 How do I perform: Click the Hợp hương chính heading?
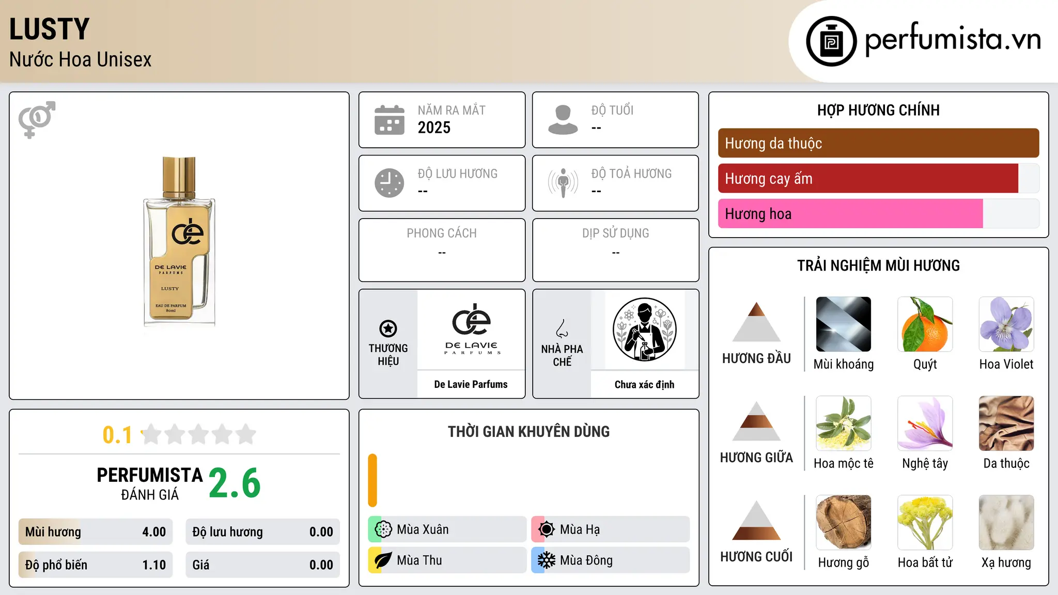878,110
